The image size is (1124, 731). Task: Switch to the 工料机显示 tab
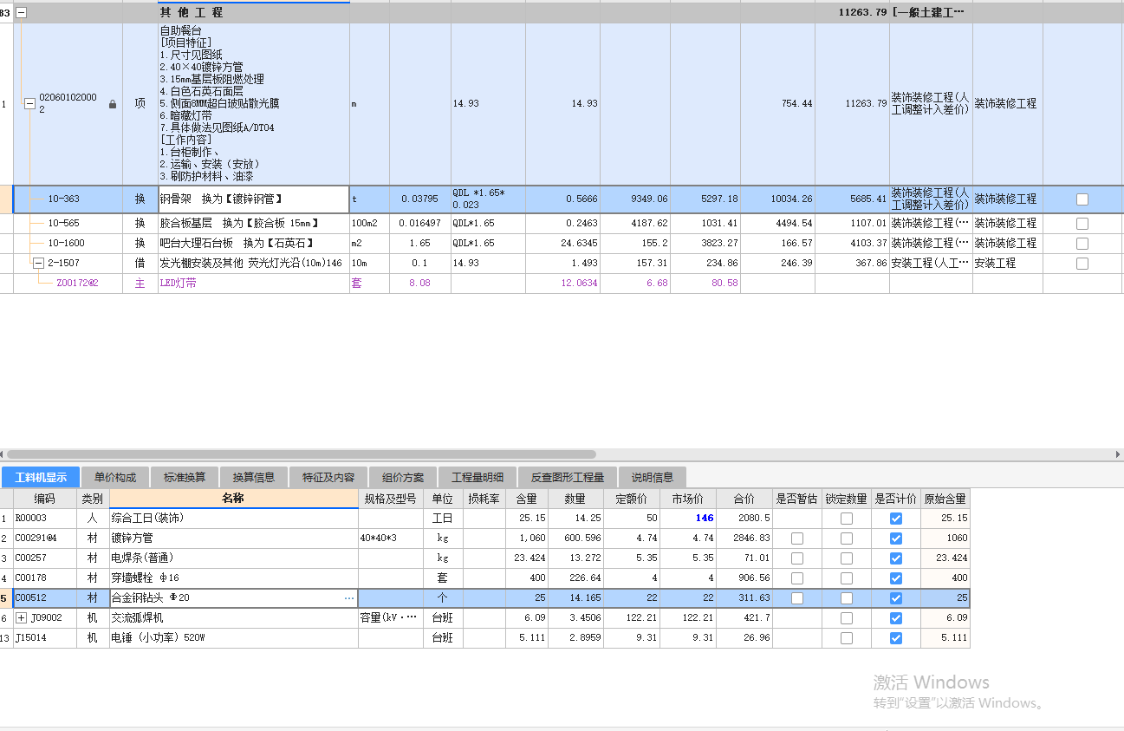click(x=41, y=478)
